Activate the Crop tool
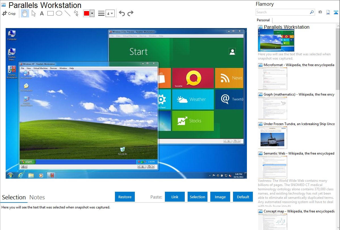 (x=9, y=13)
